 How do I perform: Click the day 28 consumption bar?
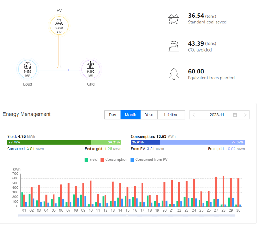(x=224, y=191)
